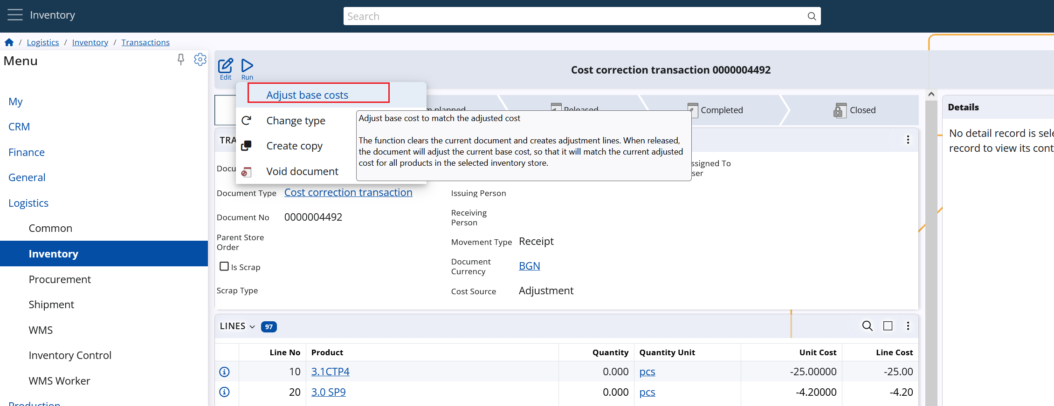1054x406 pixels.
Task: Open Cost correction transaction type link
Action: click(348, 192)
